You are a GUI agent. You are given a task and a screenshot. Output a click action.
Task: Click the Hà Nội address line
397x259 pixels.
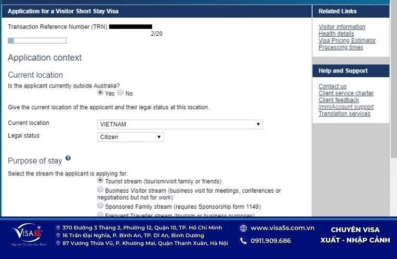145,243
